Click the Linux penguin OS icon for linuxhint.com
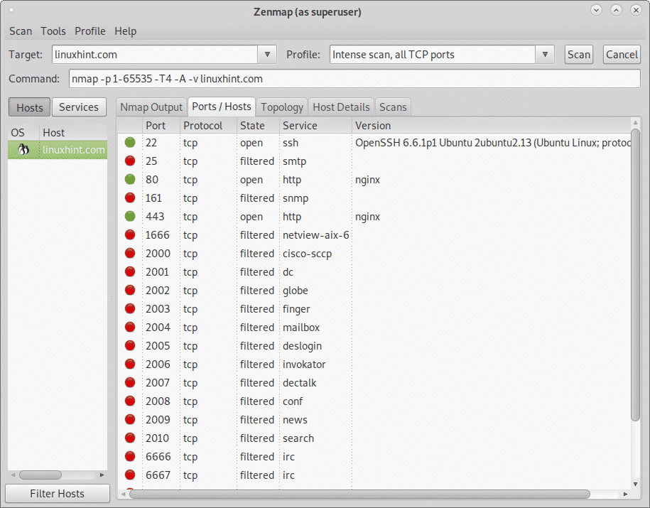This screenshot has height=508, width=650. (23, 150)
